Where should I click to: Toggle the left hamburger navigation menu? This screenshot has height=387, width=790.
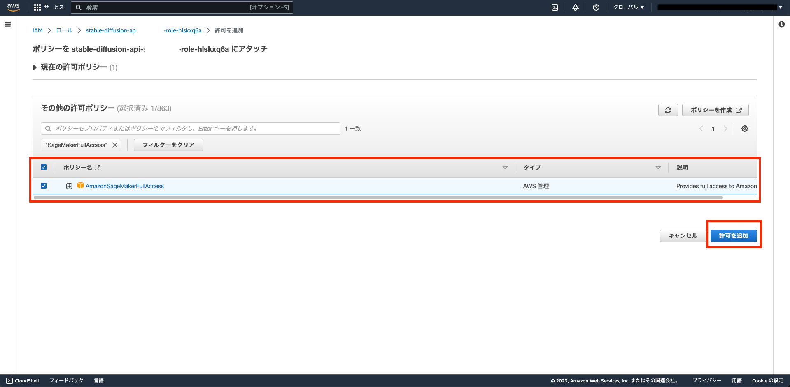[7, 24]
